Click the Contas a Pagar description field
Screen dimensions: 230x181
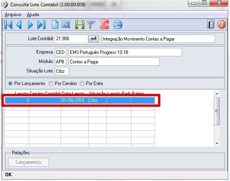pos(114,62)
